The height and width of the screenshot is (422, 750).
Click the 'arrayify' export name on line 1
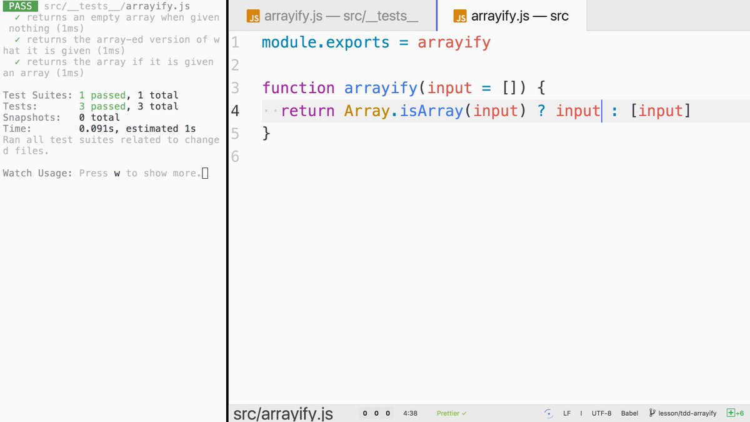pyautogui.click(x=454, y=43)
